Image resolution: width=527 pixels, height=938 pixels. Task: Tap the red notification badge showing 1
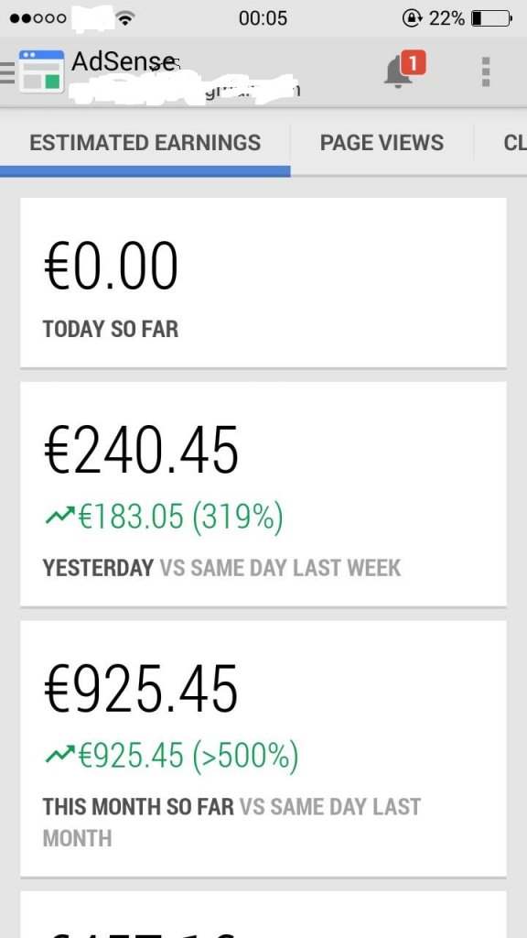[414, 62]
